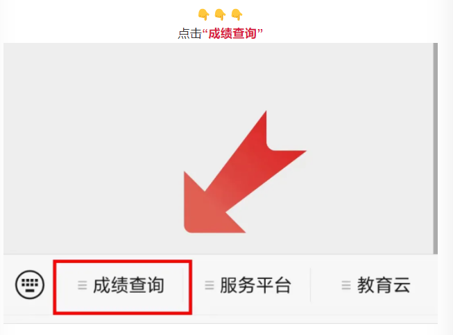Expand the list icon beside 教育云
Image resolution: width=453 pixels, height=335 pixels.
(346, 285)
